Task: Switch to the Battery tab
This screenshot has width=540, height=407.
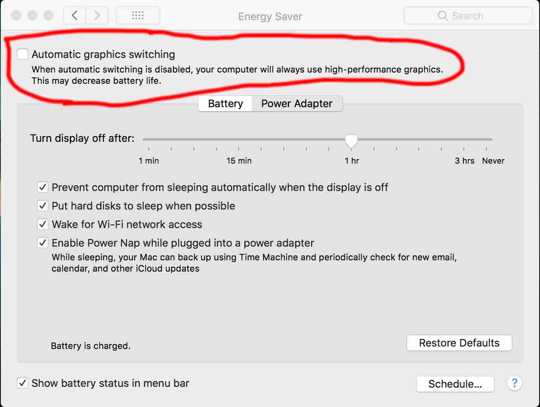Action: click(x=225, y=104)
